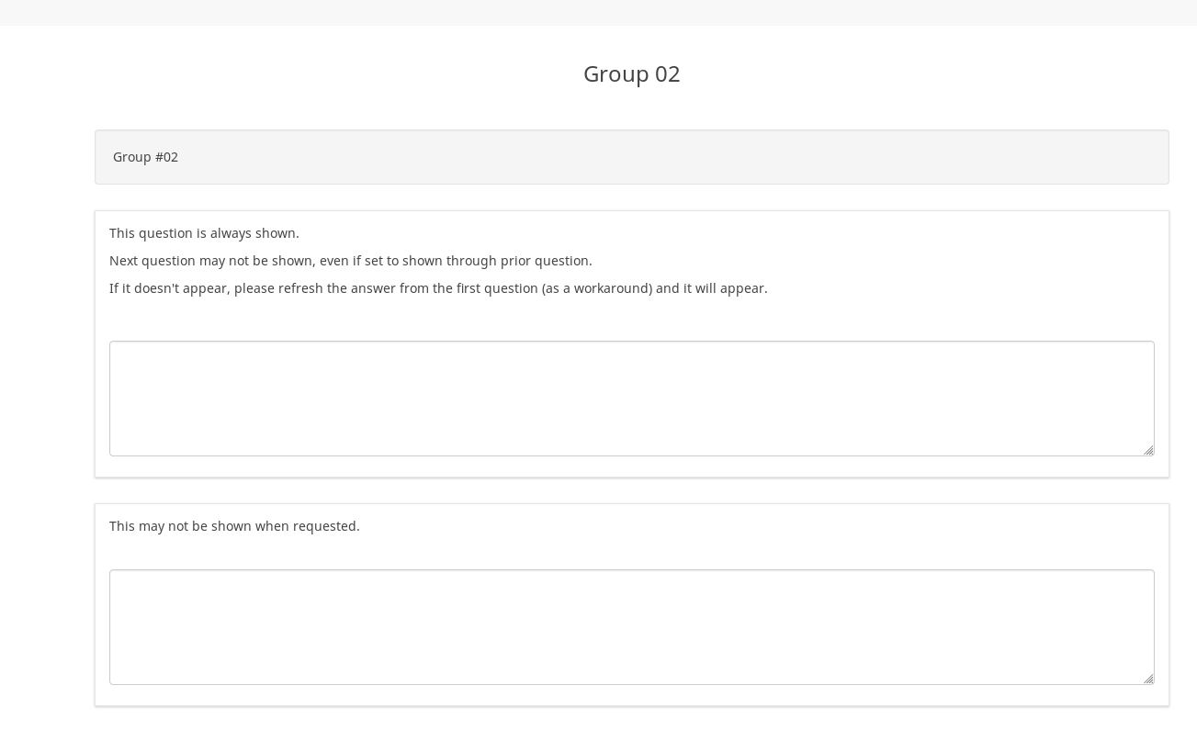The width and height of the screenshot is (1197, 753).
Task: Click the line starting "Next question may not"
Action: (350, 261)
